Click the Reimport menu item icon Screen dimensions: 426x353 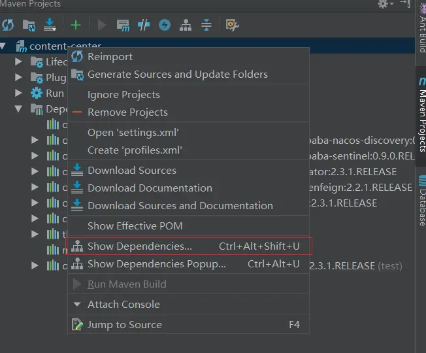(77, 56)
